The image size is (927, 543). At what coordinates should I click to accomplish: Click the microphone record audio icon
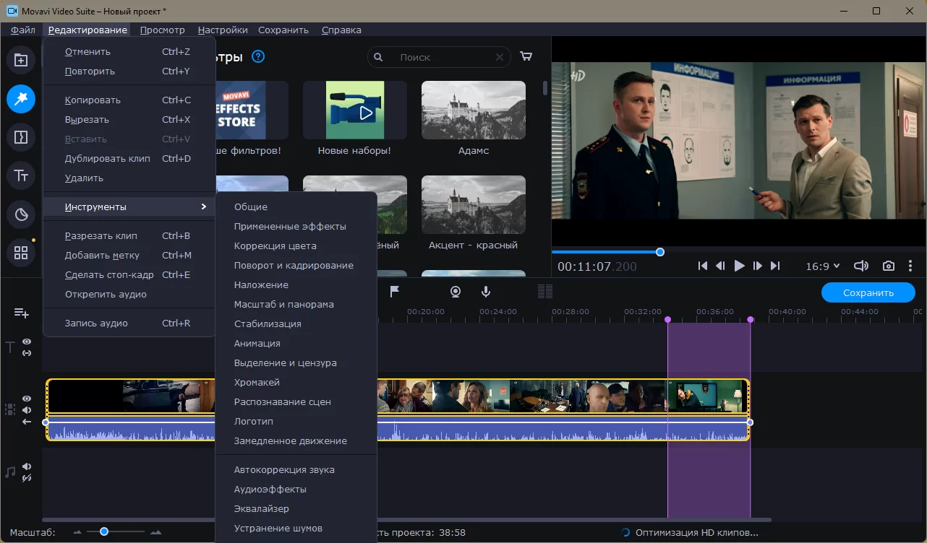coord(486,292)
